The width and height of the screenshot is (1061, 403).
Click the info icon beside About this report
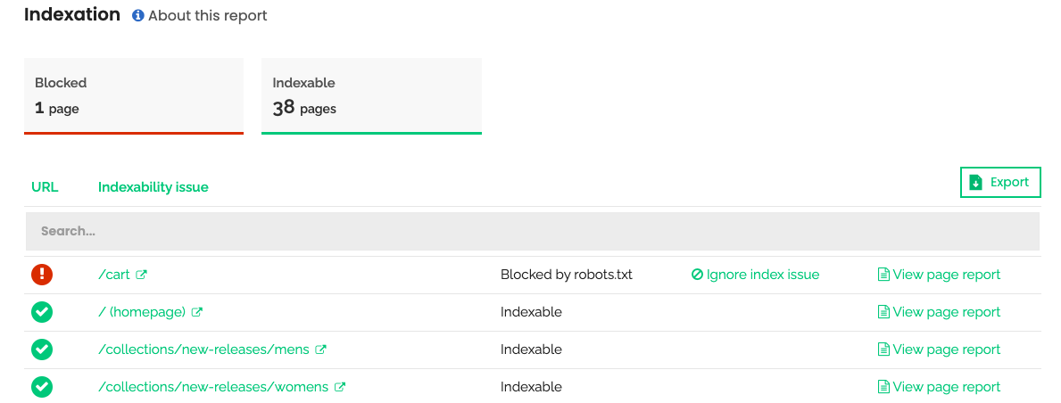[138, 15]
